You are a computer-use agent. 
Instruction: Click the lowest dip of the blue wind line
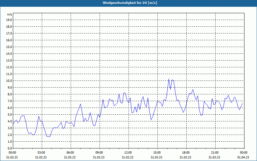50,137
